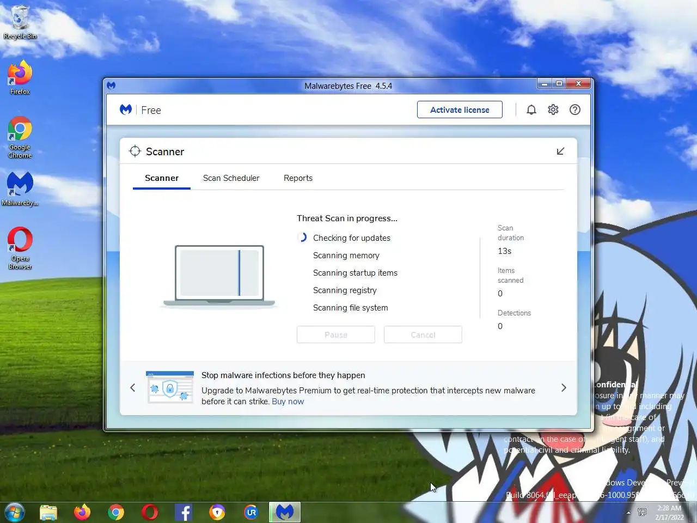
Task: Click the Malwarebytes taskbar button
Action: pyautogui.click(x=285, y=512)
